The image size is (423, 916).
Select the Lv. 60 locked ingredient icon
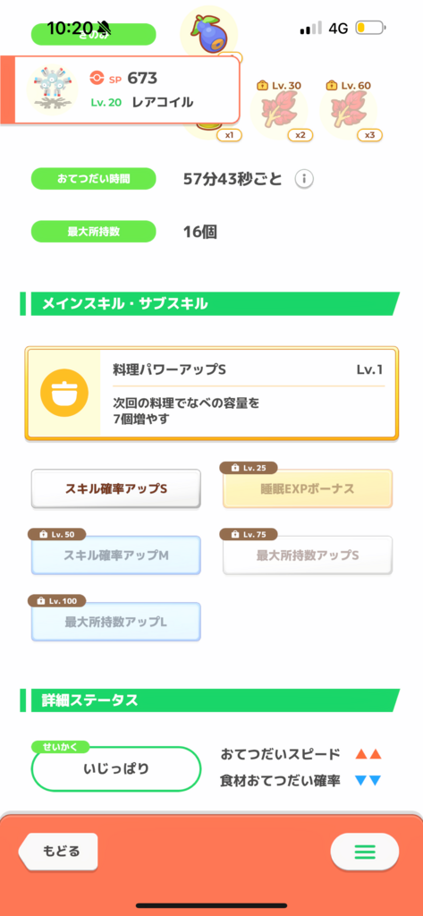[x=349, y=109]
